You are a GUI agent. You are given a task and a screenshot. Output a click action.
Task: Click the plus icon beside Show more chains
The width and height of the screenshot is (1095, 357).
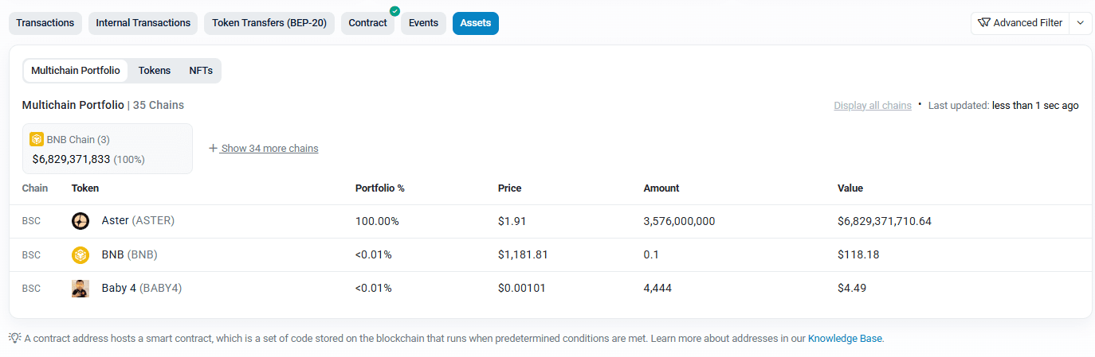[x=213, y=149]
